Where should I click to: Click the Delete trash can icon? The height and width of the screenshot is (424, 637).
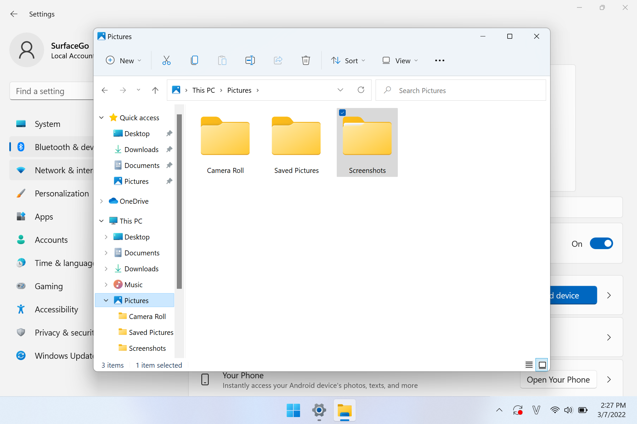tap(306, 60)
